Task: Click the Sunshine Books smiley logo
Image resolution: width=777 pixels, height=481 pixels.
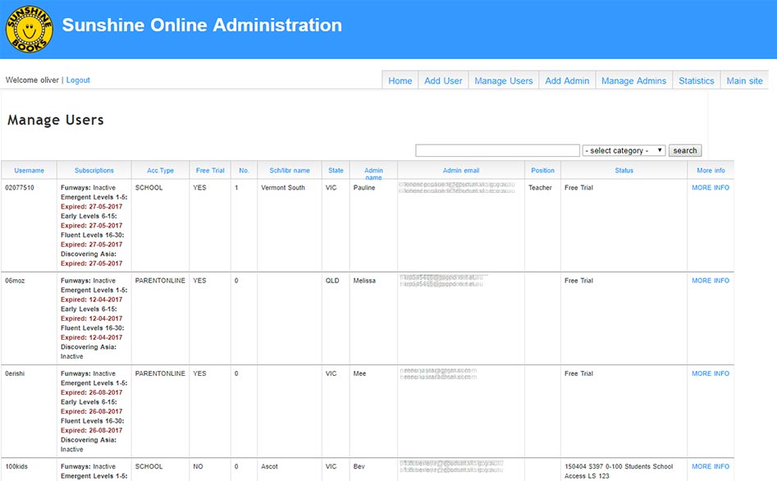Action: pos(30,29)
